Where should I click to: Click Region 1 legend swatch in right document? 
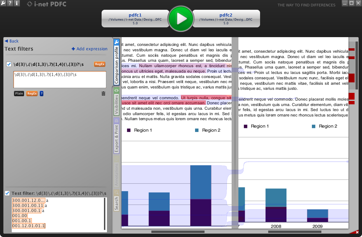click(x=246, y=126)
